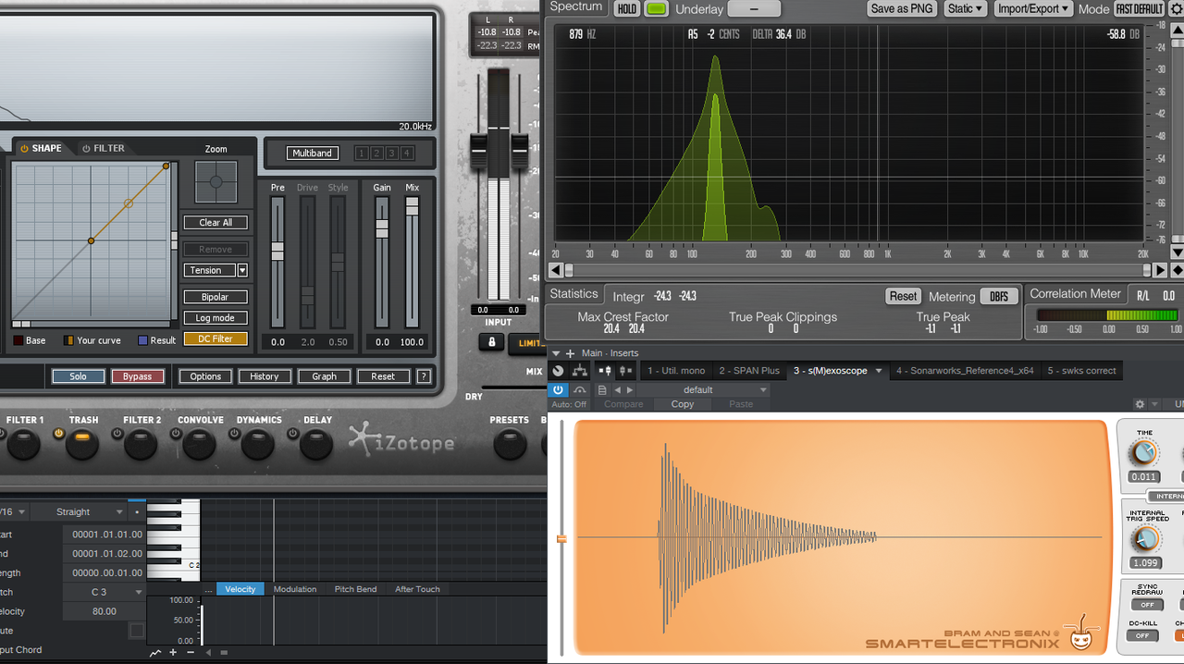This screenshot has width=1184, height=664.
Task: Toggle the DC Filter button
Action: (x=215, y=339)
